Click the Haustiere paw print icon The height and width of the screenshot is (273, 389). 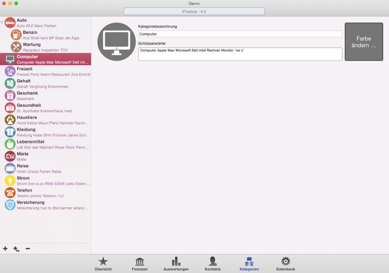[10, 120]
